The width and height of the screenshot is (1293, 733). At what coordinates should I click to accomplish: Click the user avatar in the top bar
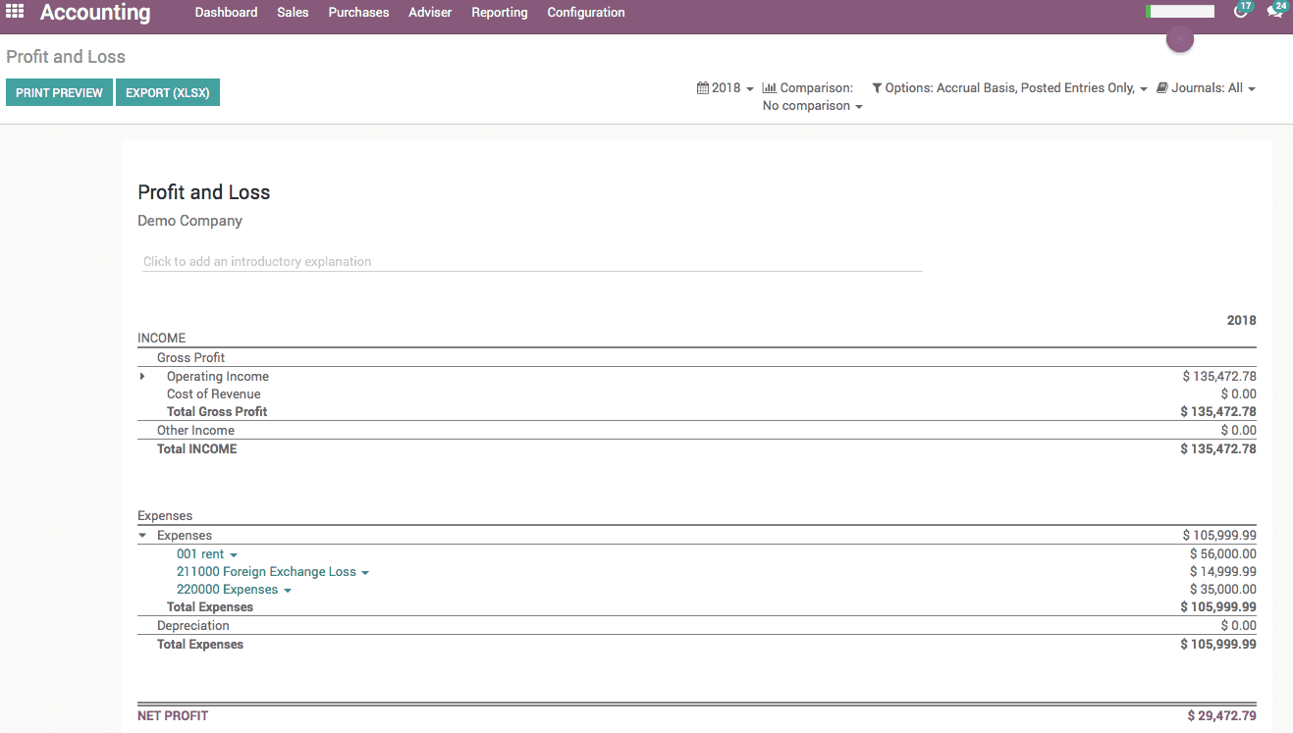(1179, 39)
